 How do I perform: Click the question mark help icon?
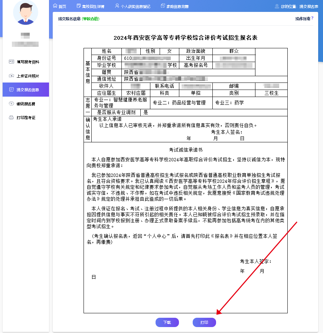[x=312, y=18]
